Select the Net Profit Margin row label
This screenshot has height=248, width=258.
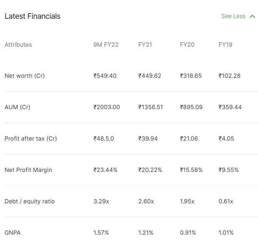click(x=28, y=170)
